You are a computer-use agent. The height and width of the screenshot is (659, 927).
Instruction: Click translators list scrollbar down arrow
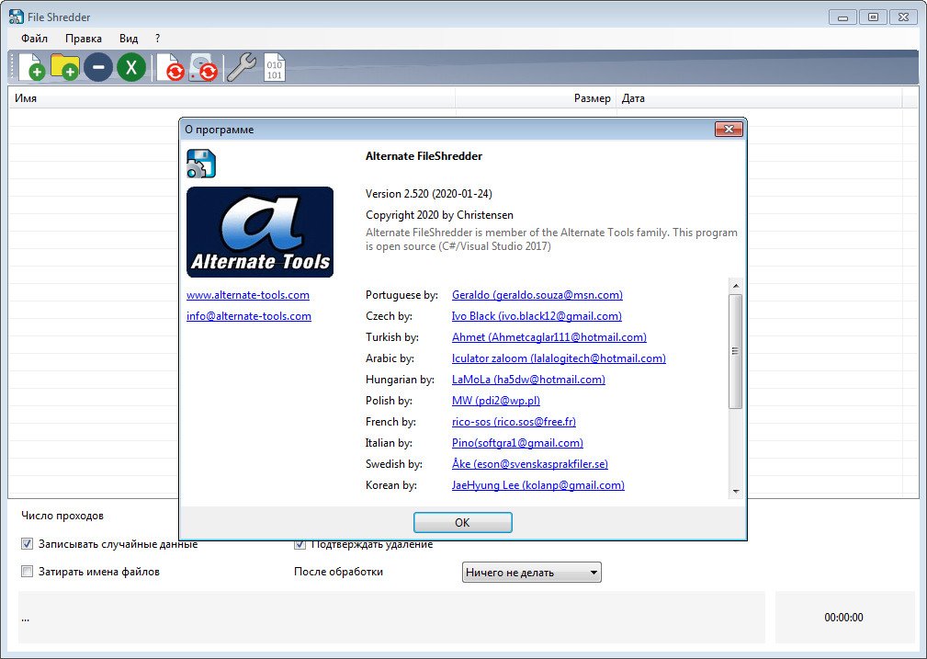pos(736,491)
